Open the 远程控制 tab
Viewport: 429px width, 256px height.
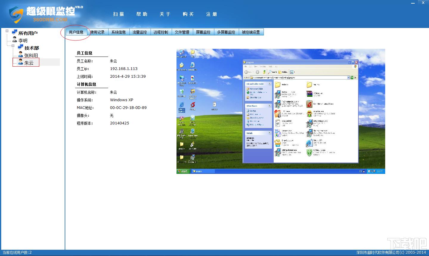coord(161,32)
